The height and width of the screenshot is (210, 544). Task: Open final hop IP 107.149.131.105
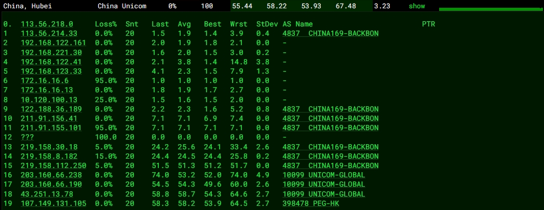(x=53, y=203)
